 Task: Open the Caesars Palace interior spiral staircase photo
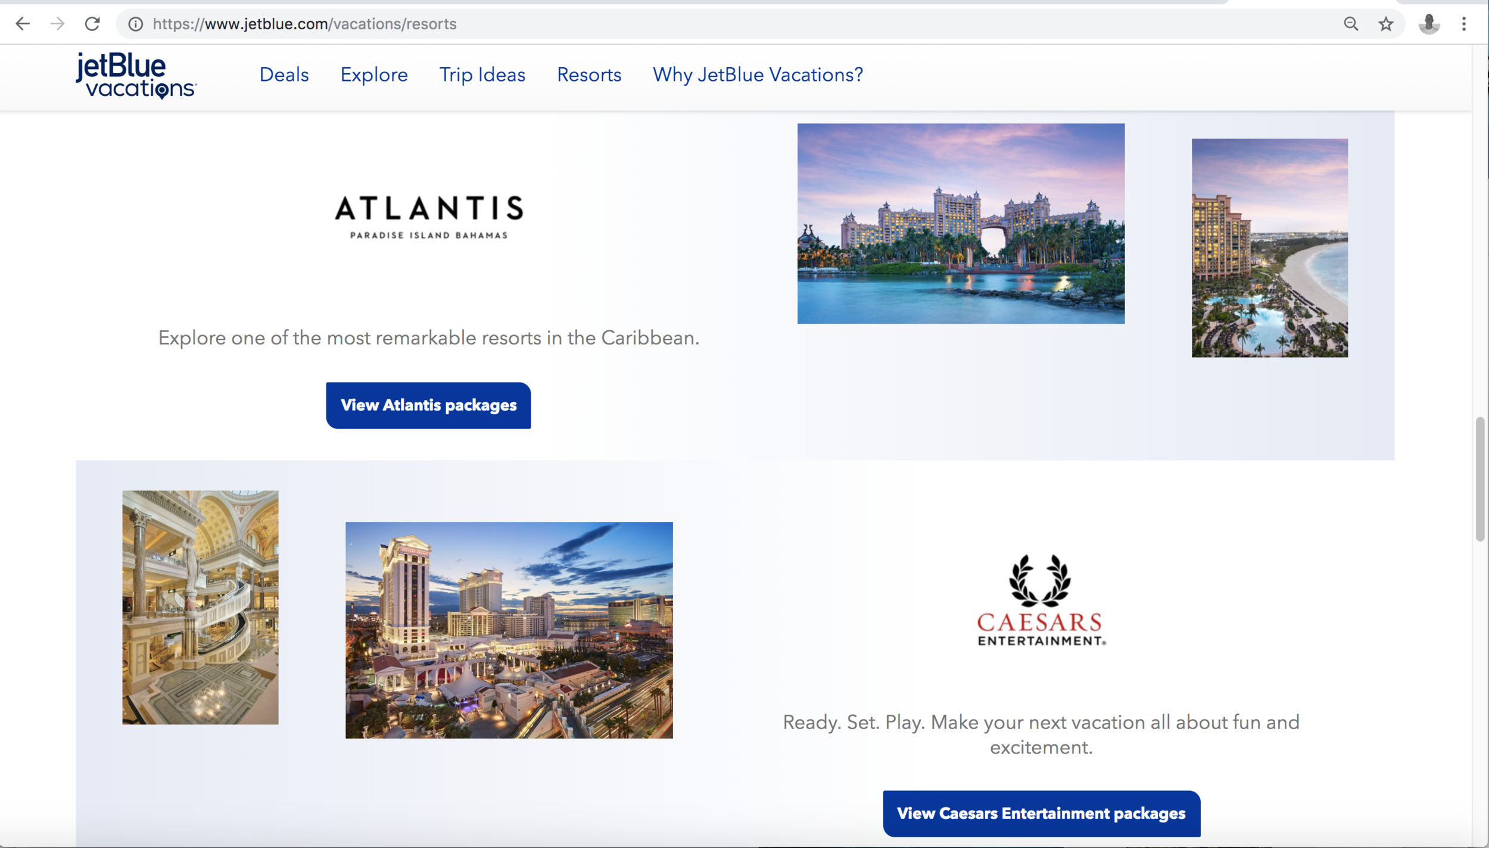200,607
